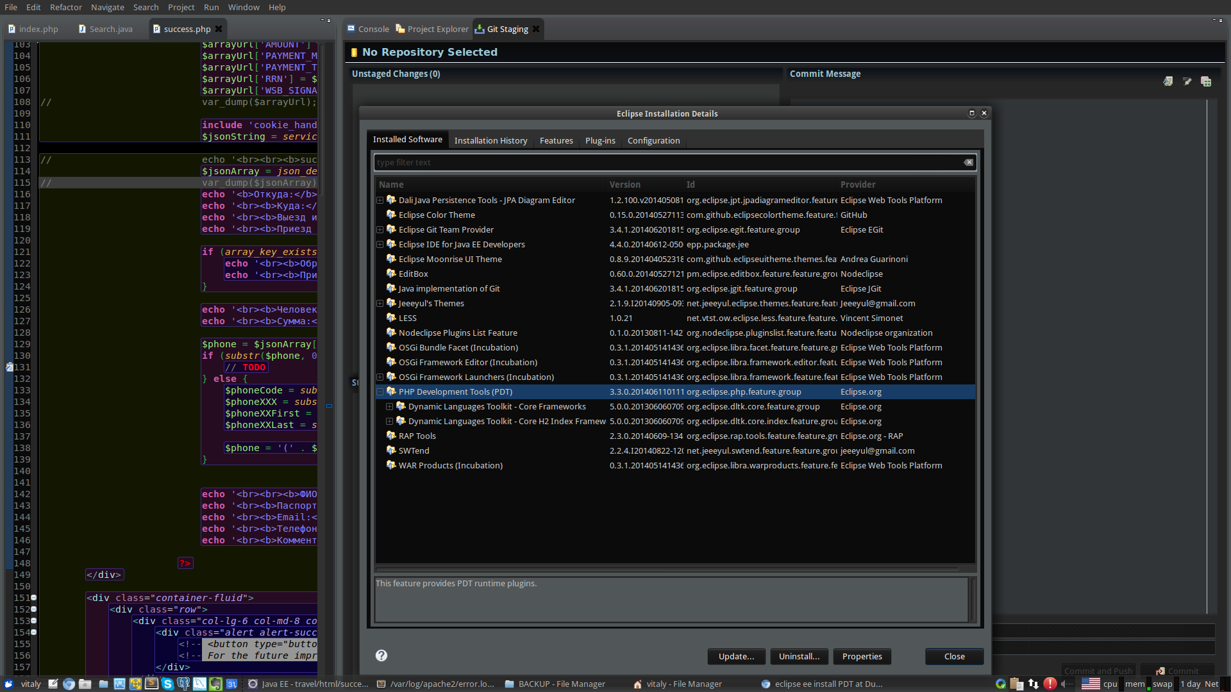Viewport: 1231px width, 692px height.
Task: Close the success.php editor tab
Action: pyautogui.click(x=219, y=29)
